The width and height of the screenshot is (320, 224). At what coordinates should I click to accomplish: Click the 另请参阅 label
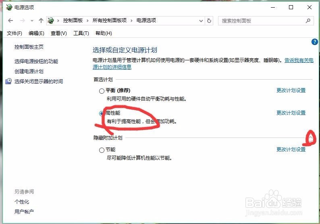tap(24, 191)
